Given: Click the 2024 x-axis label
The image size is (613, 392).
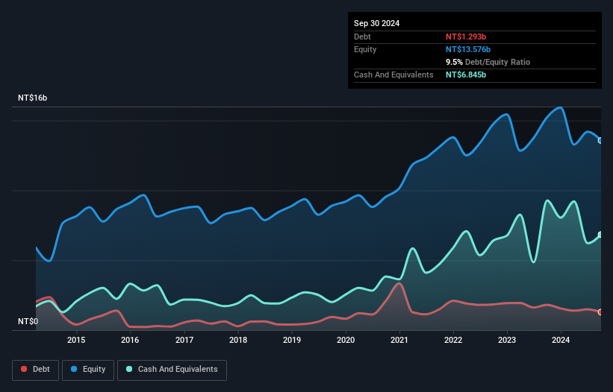Looking at the screenshot, I should pos(561,340).
